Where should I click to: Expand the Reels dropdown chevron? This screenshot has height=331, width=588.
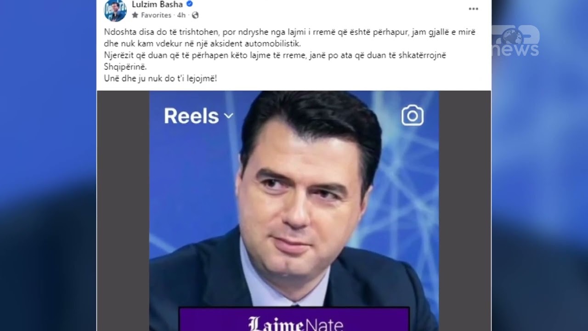(229, 116)
